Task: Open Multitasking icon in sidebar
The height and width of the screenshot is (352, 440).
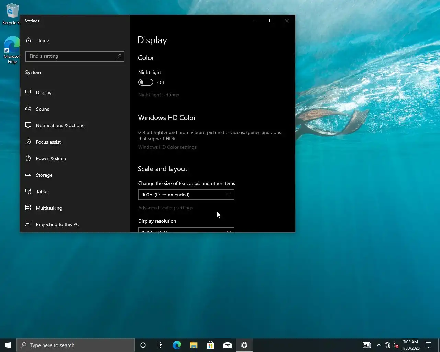Action: 28,208
